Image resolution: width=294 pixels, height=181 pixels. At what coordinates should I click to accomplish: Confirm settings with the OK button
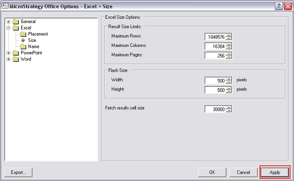[x=212, y=172]
